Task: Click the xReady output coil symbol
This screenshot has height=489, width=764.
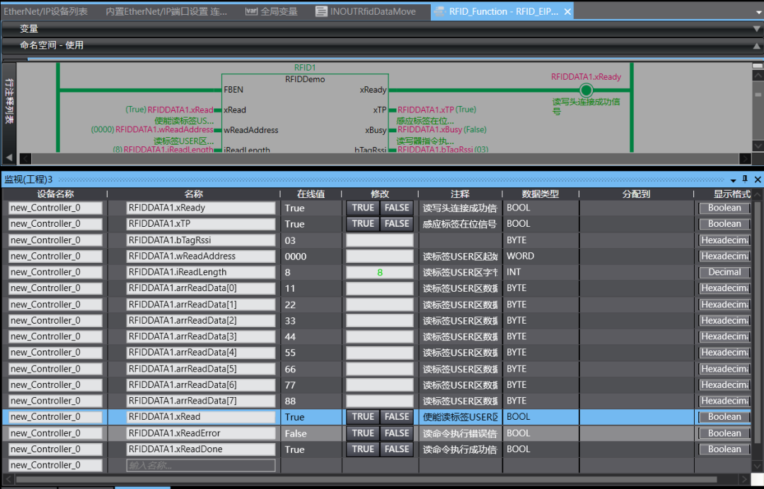Action: coord(586,90)
